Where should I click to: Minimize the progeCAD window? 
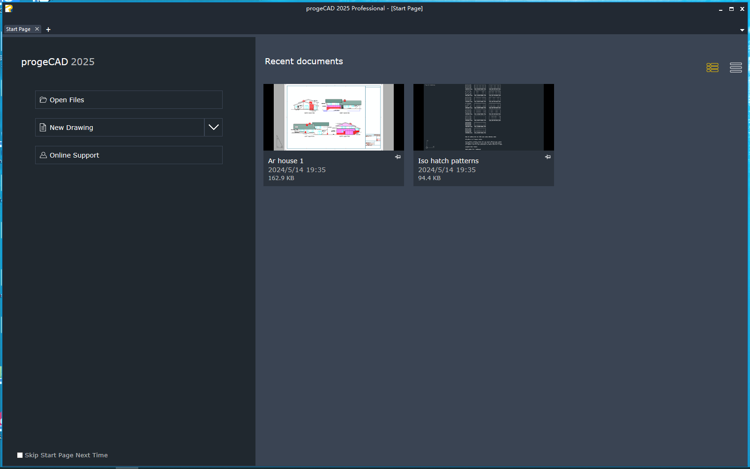(720, 9)
